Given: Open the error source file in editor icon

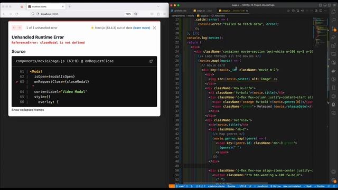Looking at the screenshot, I should click(x=151, y=61).
